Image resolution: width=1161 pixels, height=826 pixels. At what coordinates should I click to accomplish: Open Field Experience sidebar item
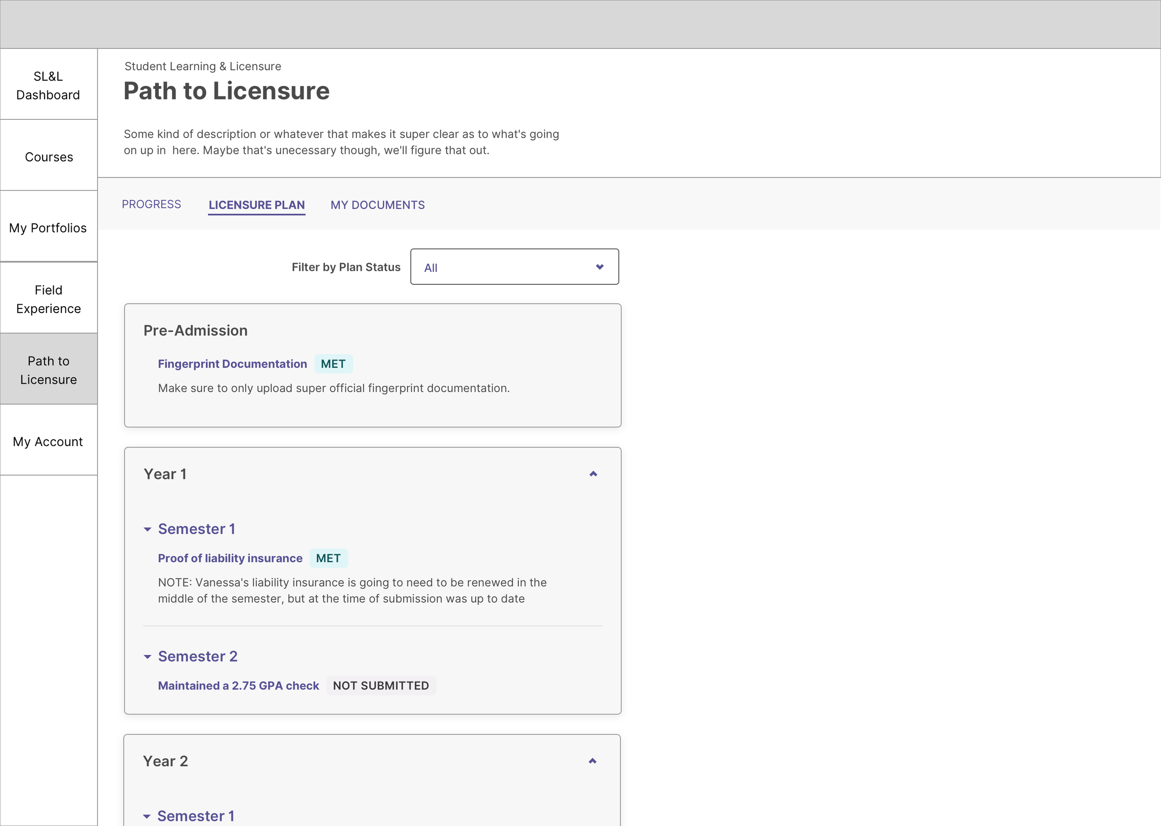48,299
